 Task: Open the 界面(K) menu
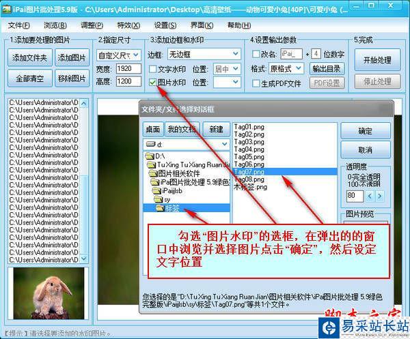(202, 25)
